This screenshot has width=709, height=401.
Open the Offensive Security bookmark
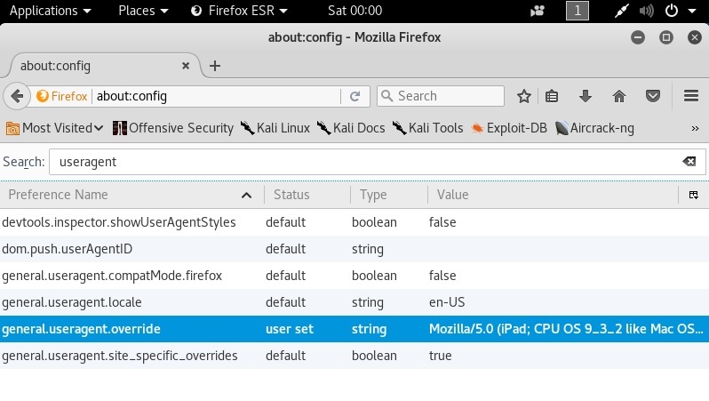point(173,128)
